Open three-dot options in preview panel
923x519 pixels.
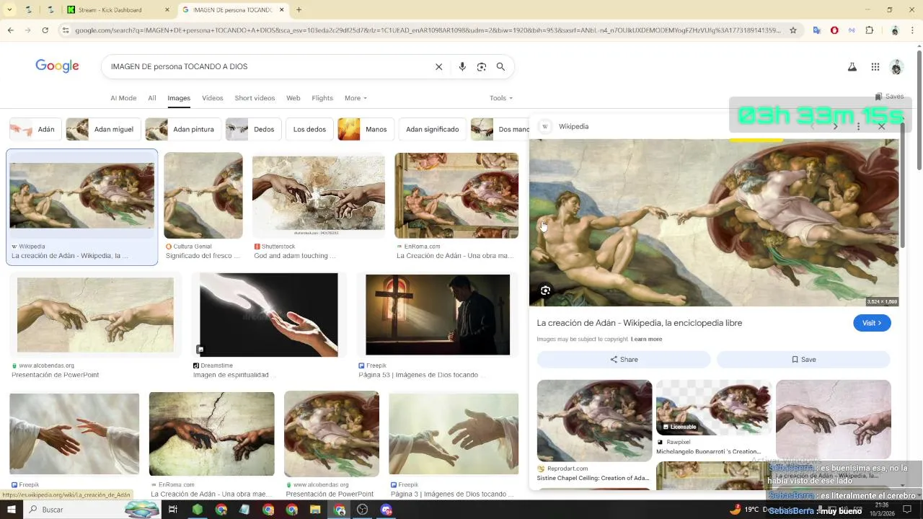pos(858,126)
